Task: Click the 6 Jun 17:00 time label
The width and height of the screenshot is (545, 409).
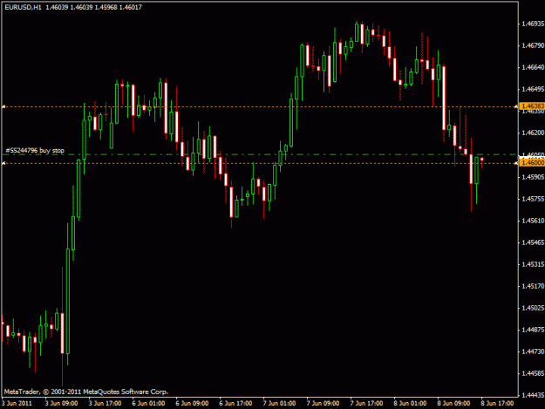Action: [235, 404]
